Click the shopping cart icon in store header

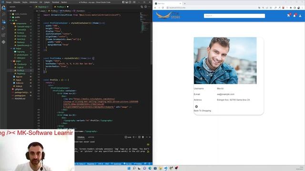pyautogui.click(x=289, y=16)
